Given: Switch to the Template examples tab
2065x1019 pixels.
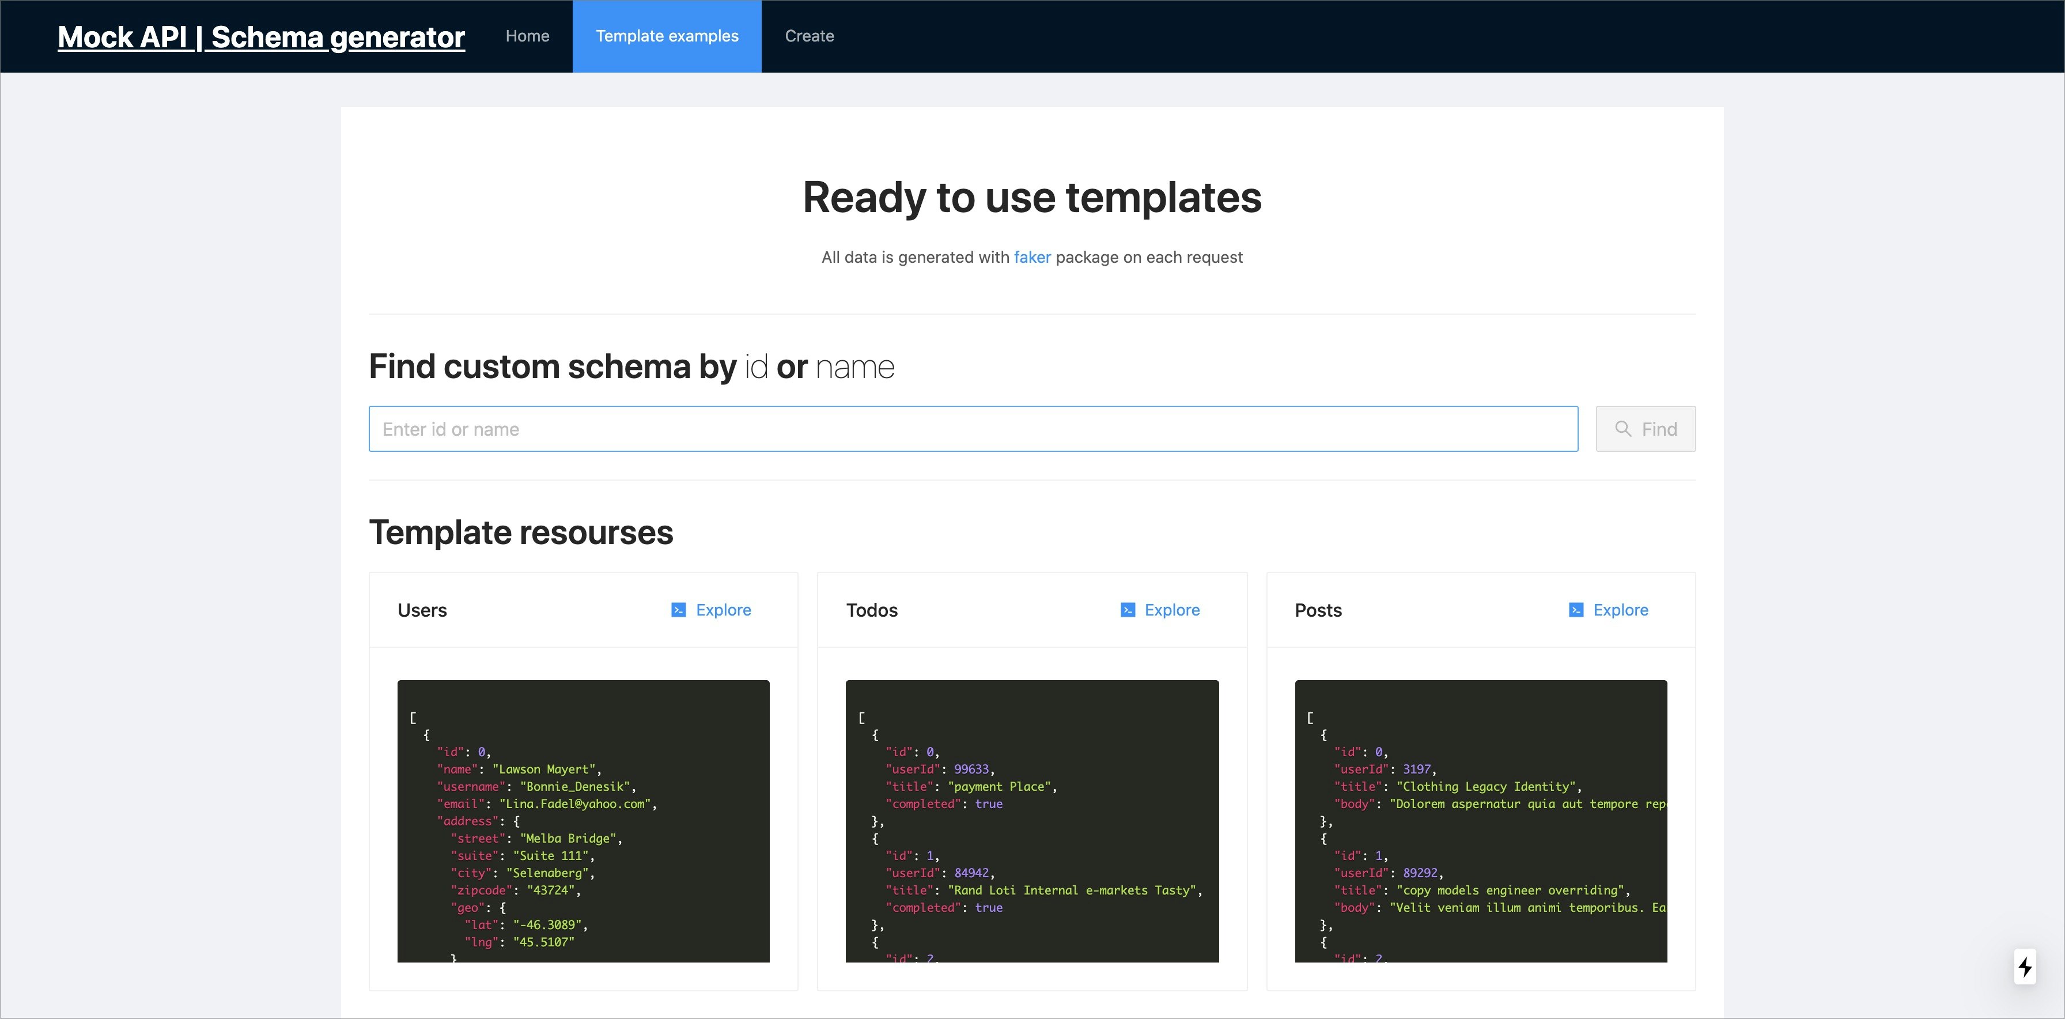Looking at the screenshot, I should coord(666,36).
